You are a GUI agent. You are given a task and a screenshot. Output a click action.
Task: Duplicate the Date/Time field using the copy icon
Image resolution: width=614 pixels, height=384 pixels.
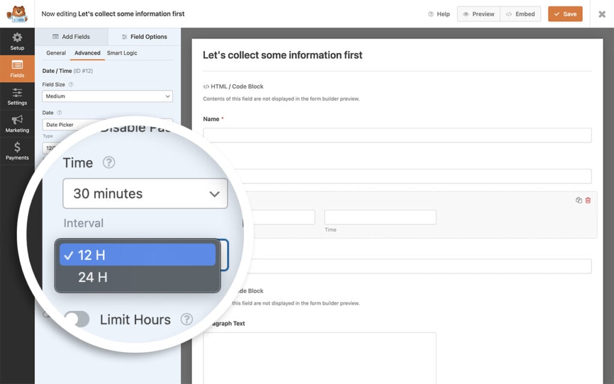pos(577,200)
